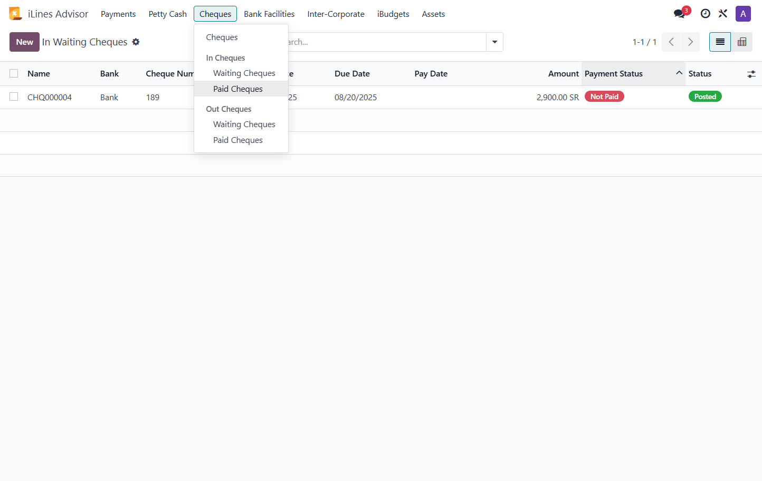This screenshot has width=762, height=481.
Task: Switch to the grid table view icon
Action: point(741,42)
